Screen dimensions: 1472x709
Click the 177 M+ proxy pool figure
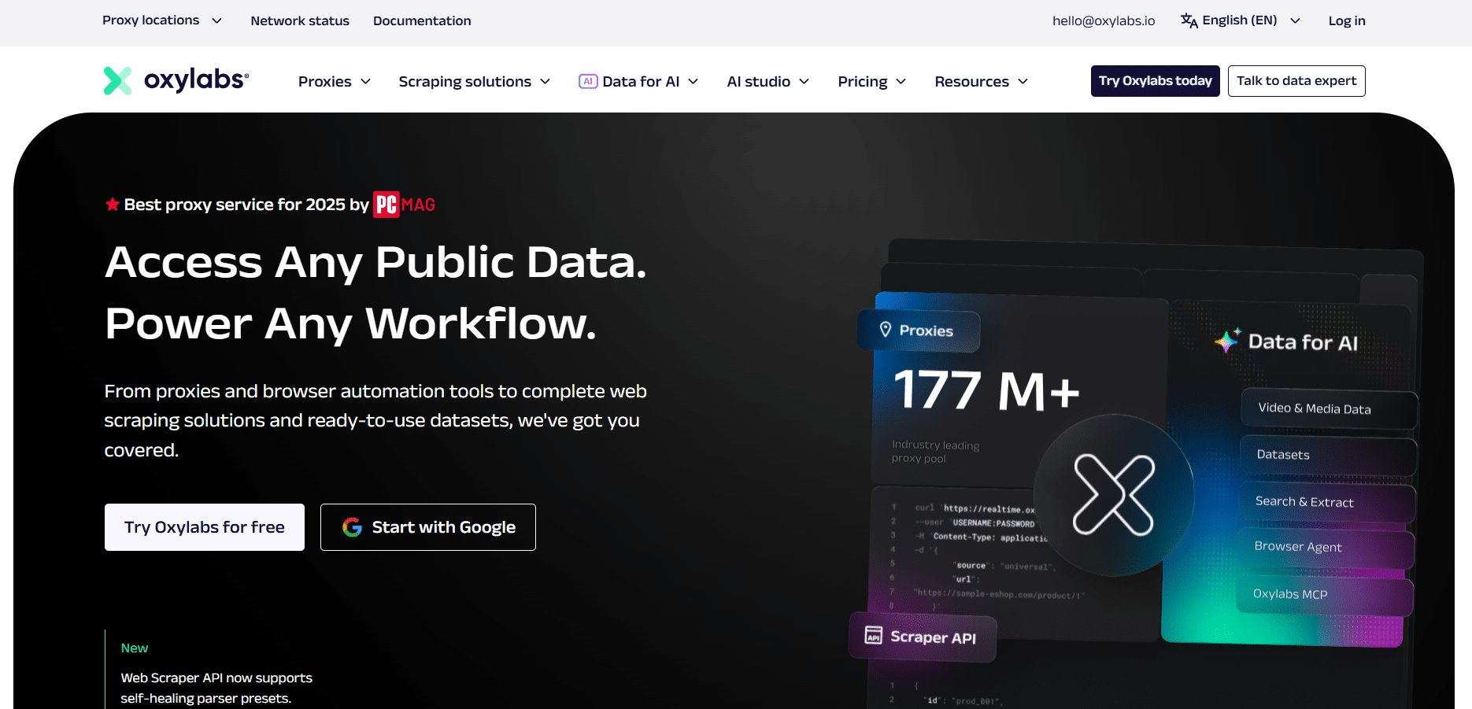click(x=986, y=390)
